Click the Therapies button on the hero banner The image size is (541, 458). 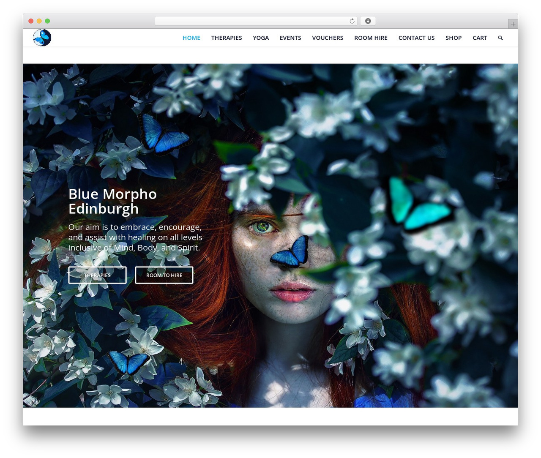97,275
